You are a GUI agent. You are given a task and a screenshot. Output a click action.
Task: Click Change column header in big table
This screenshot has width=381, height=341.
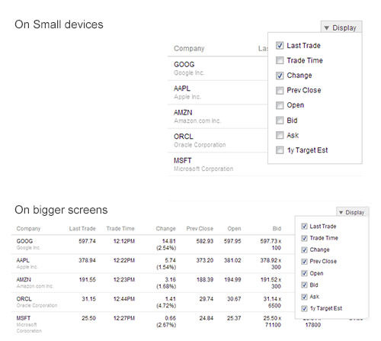(165, 229)
